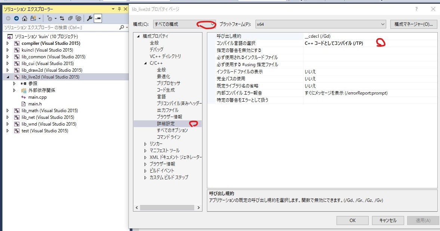Click the sync with active document icon
Screen dimensions: 440x231
click(x=62, y=19)
